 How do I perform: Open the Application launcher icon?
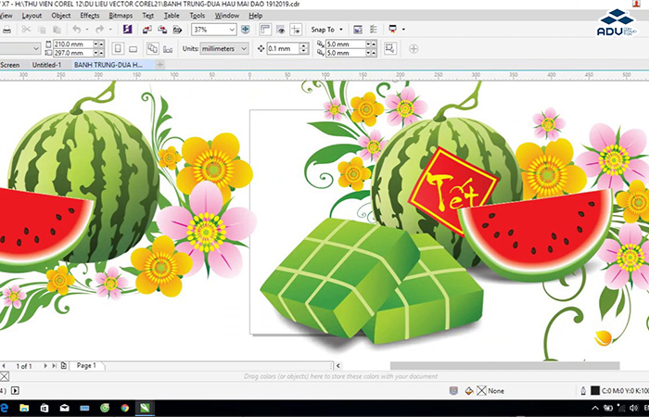coord(392,29)
